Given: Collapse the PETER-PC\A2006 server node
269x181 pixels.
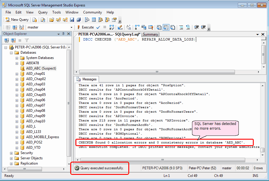Looking at the screenshot, I should [6, 47].
